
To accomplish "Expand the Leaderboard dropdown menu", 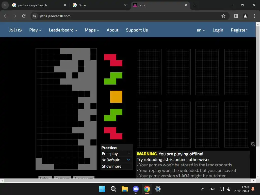I will coord(63,30).
